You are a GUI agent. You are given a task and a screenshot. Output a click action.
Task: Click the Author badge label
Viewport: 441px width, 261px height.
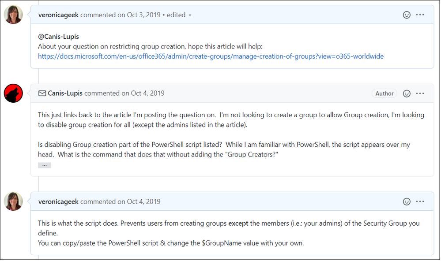tap(384, 93)
